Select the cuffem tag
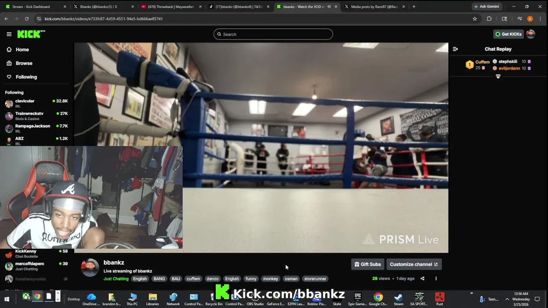 194,279
